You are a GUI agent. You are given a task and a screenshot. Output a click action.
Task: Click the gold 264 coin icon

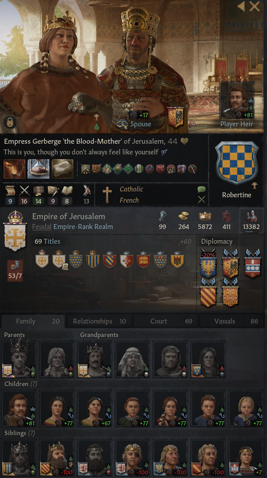coord(183,216)
